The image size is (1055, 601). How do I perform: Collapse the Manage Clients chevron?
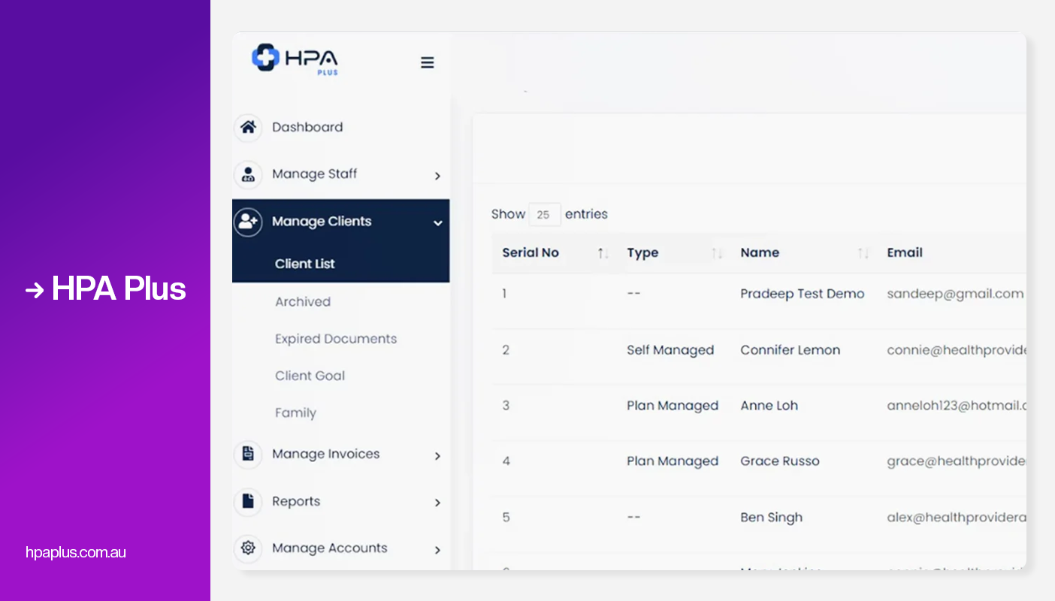pyautogui.click(x=437, y=223)
